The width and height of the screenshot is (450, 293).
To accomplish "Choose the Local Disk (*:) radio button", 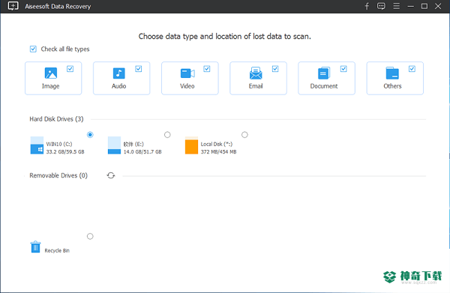I will click(244, 134).
